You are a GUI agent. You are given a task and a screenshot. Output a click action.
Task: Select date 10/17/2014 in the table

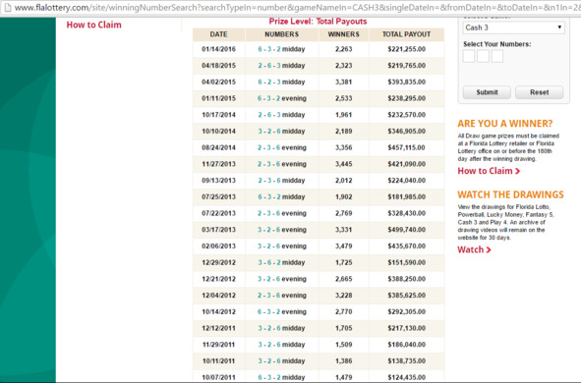point(218,115)
